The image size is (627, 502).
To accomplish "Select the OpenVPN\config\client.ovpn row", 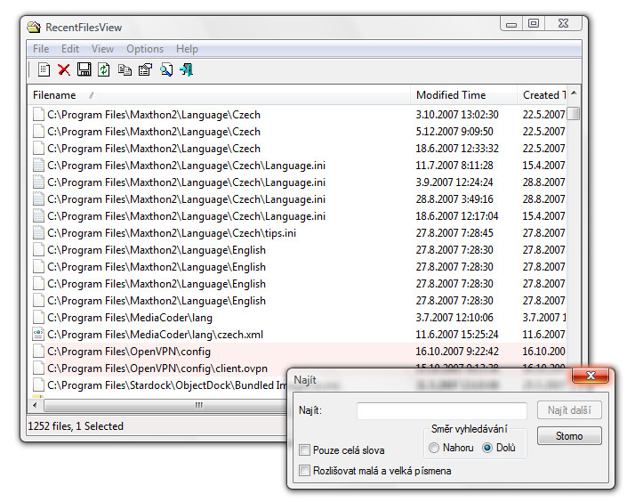I will tap(297, 368).
